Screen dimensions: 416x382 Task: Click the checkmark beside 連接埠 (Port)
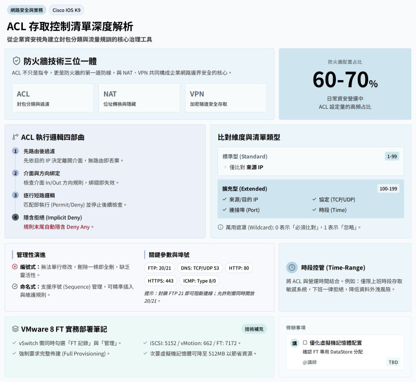[x=225, y=210]
